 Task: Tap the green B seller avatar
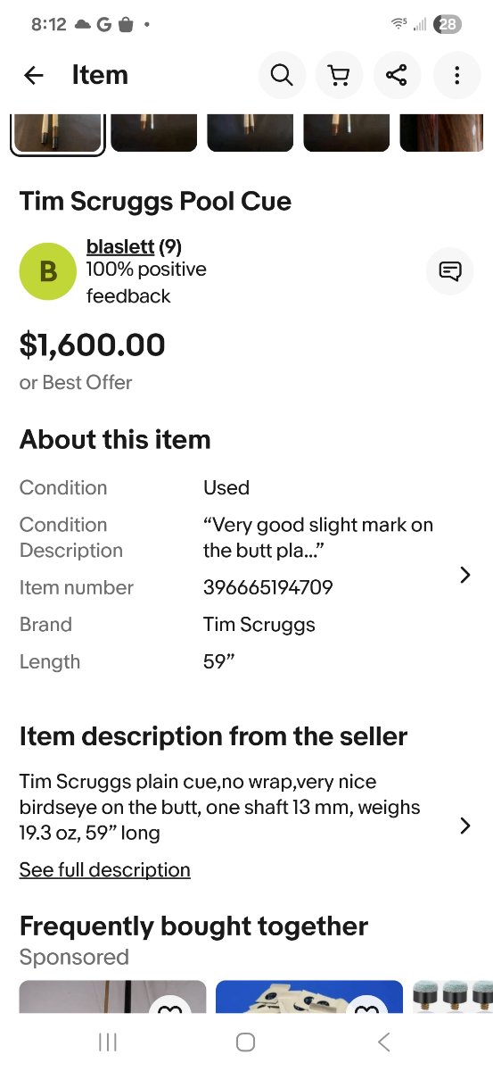pyautogui.click(x=48, y=271)
